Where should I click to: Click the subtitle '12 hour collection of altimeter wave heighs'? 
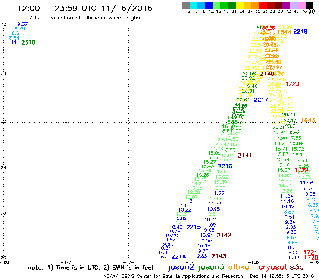83,18
